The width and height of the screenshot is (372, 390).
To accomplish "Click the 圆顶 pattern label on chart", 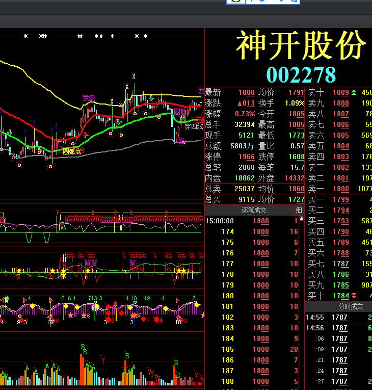I will [180, 112].
